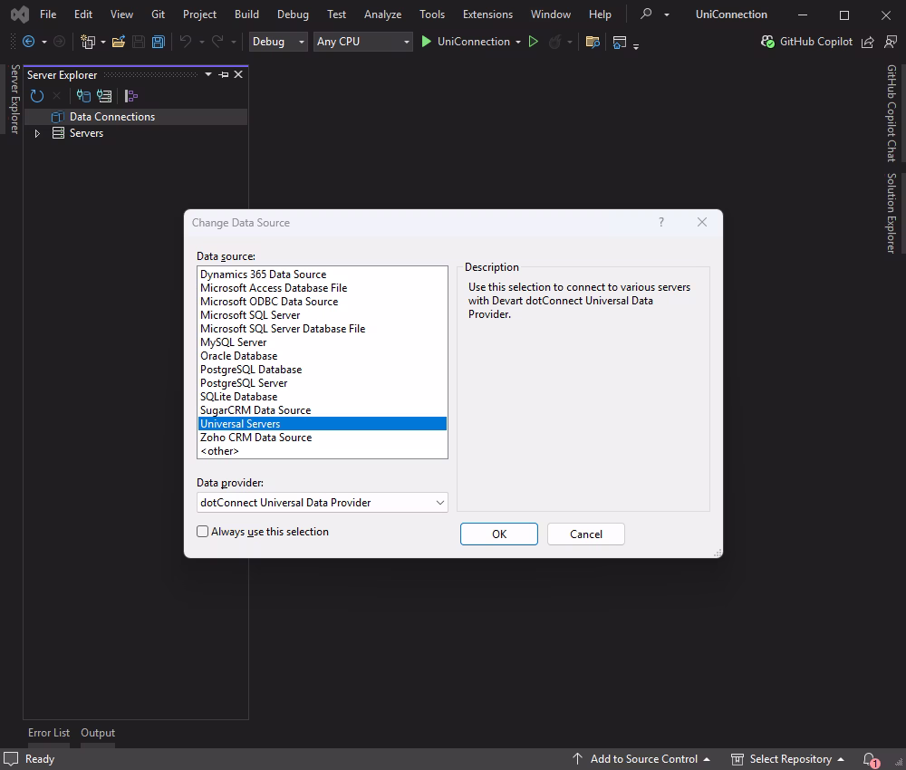This screenshot has width=906, height=770.
Task: Close the Server Explorer panel
Action: tap(238, 74)
